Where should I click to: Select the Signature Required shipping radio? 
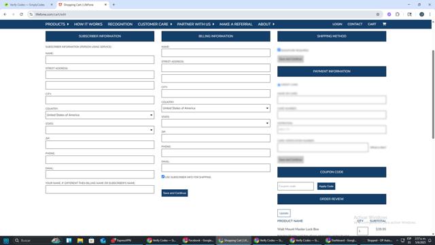click(279, 50)
